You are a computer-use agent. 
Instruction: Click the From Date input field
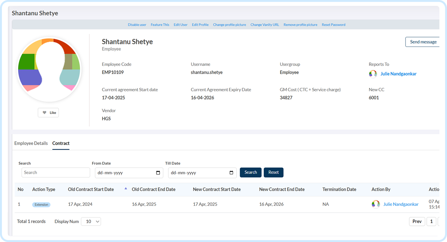129,173
